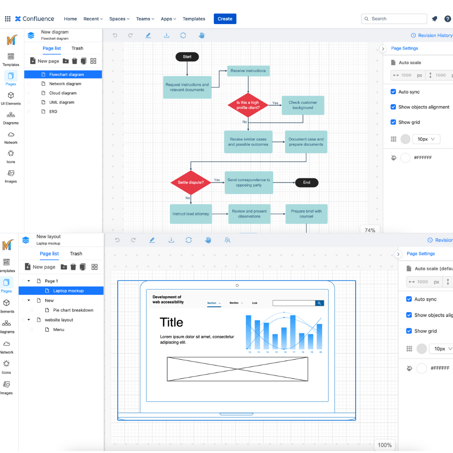Click the download icon in top toolbar
The image size is (453, 453).
[x=166, y=35]
